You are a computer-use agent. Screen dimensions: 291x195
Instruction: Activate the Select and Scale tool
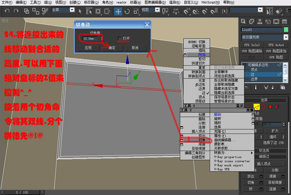coord(136,11)
